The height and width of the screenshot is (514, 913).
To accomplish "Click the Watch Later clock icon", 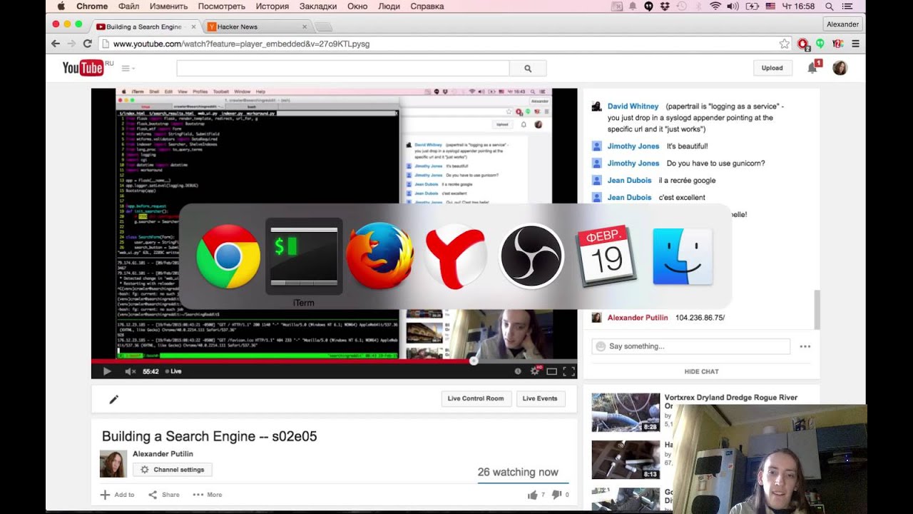I will 518,371.
